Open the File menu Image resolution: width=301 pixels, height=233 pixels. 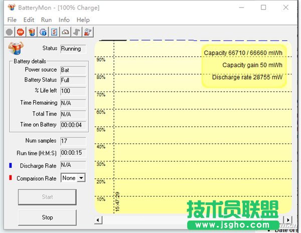12,20
